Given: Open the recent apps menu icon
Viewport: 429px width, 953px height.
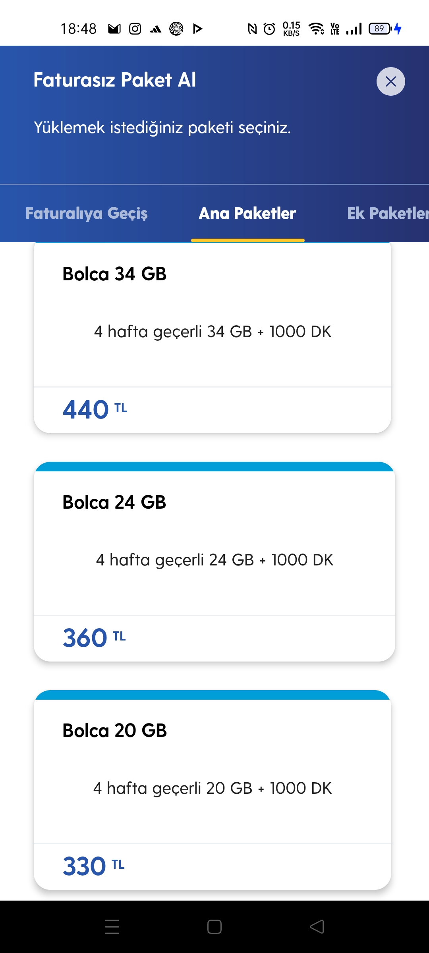Looking at the screenshot, I should tap(112, 927).
